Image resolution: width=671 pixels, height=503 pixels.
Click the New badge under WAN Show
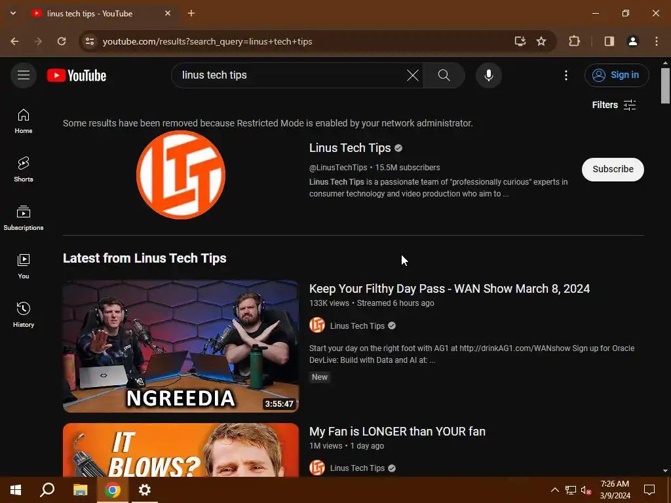pos(319,377)
